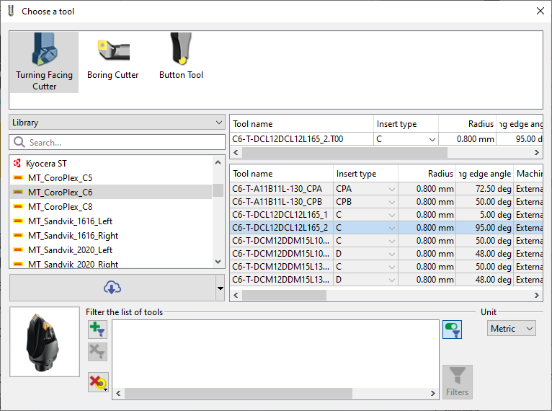Click the Filters funnel button
Screen dimensions: 552x411
pos(457,381)
